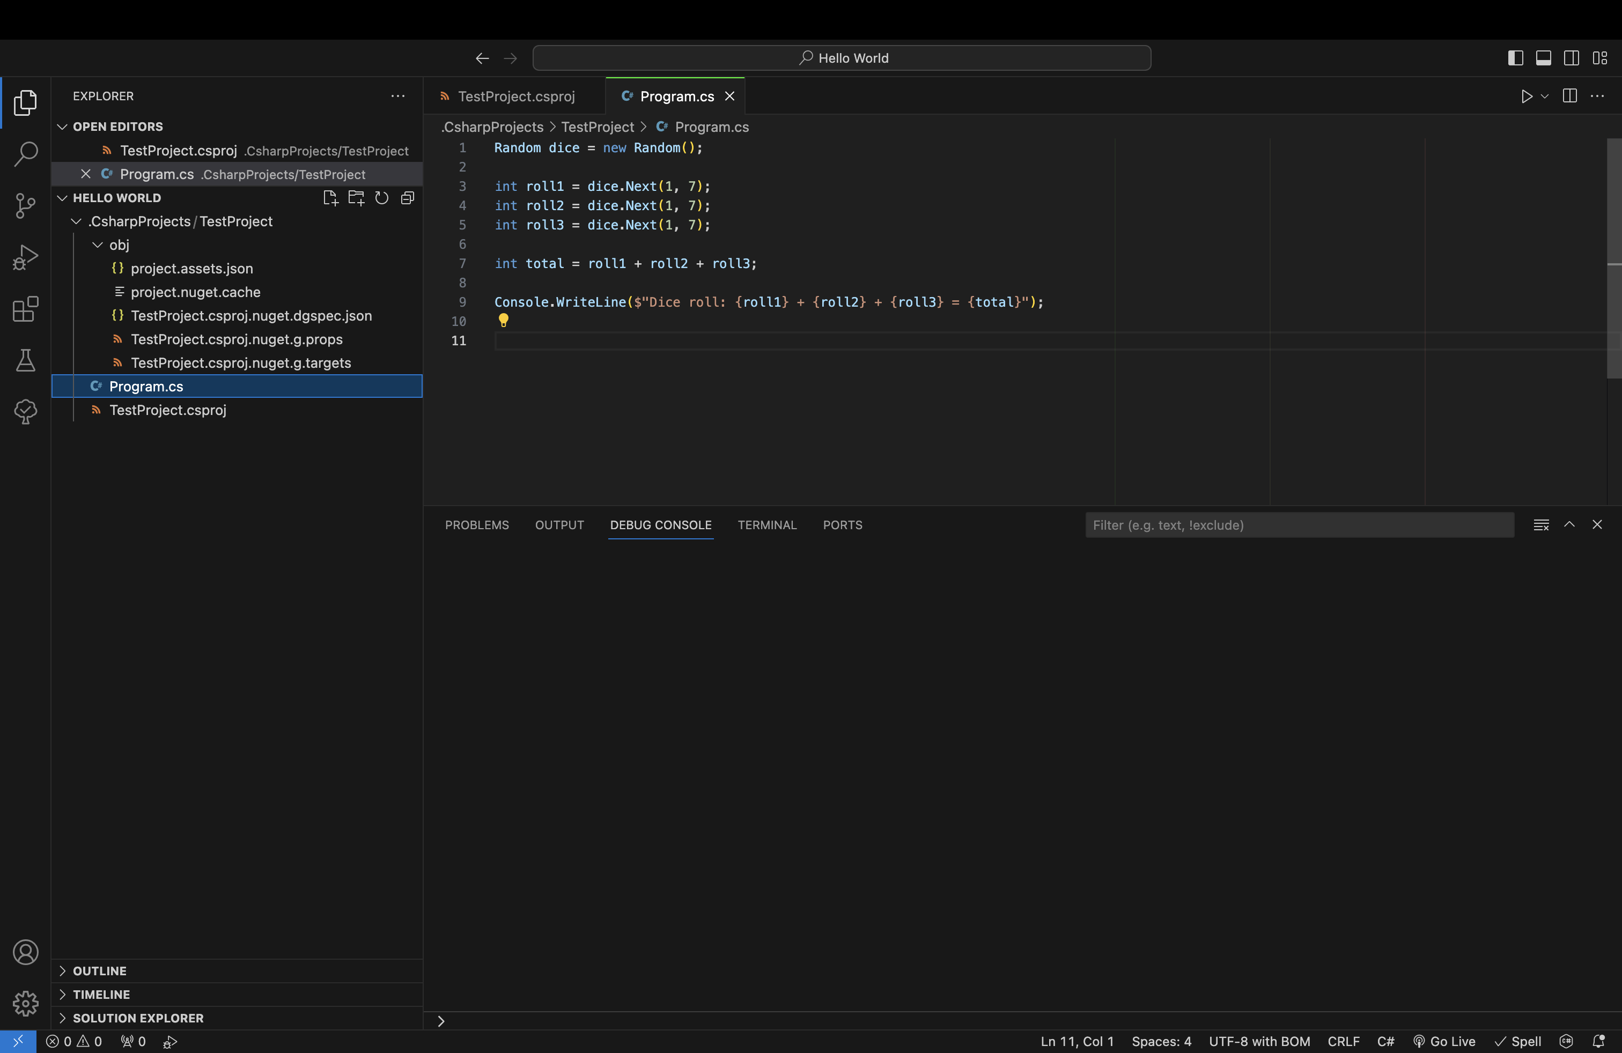Image resolution: width=1622 pixels, height=1053 pixels.
Task: Toggle the bottom panel visibility
Action: click(1543, 58)
